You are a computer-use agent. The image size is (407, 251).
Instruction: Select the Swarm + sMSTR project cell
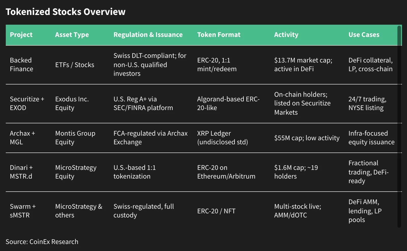tap(23, 211)
